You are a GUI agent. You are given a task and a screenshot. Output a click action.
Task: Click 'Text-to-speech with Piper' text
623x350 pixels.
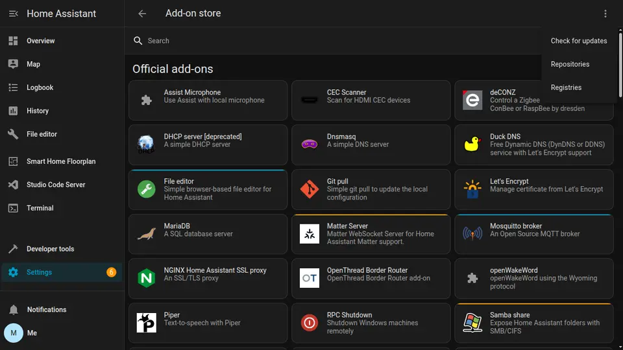tap(202, 323)
